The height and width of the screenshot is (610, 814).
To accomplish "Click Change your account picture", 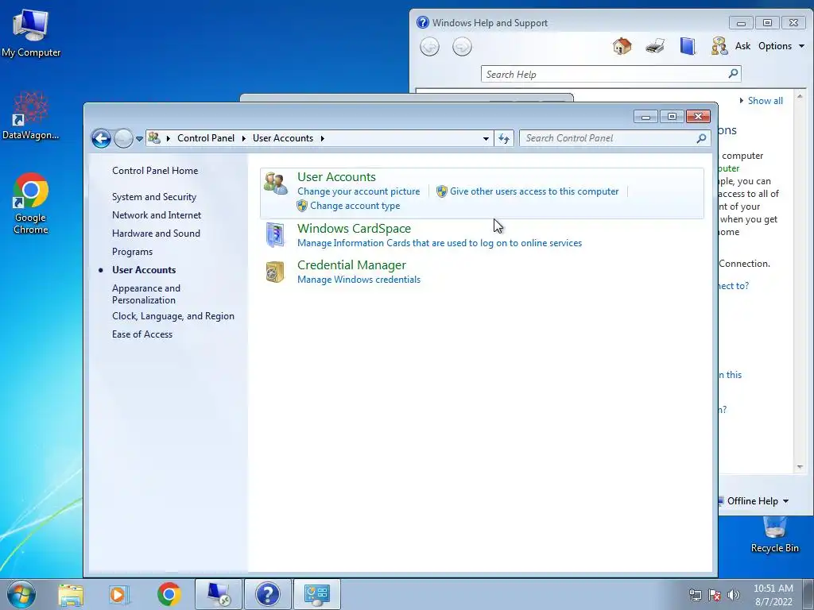I will coord(359,191).
